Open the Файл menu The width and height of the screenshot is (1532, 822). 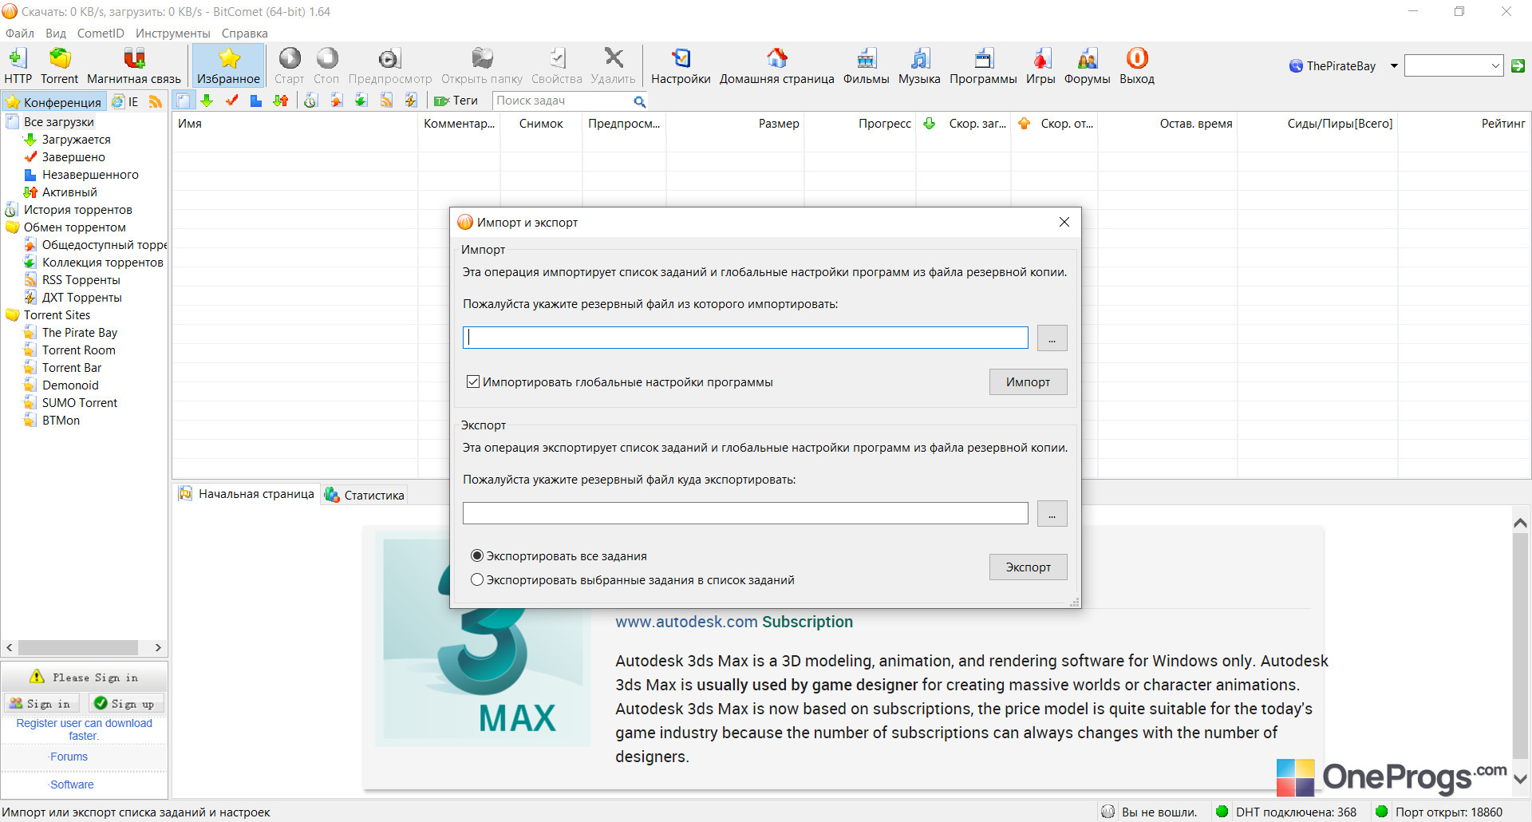tap(20, 34)
